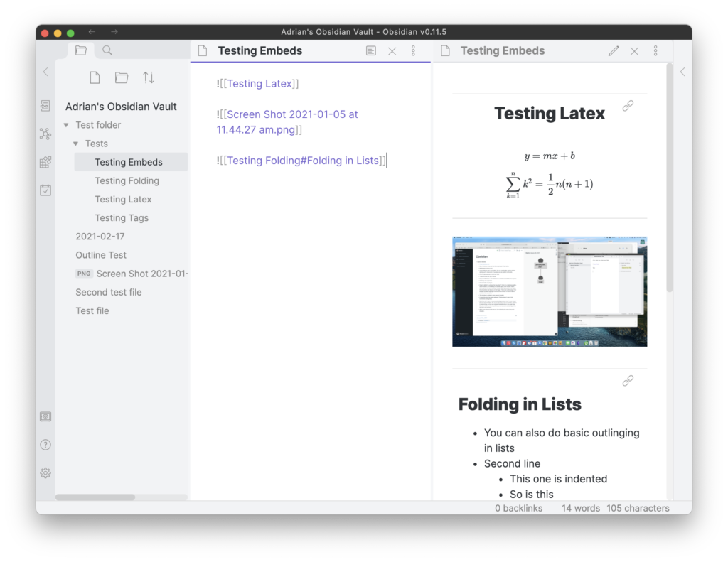
Task: Open the Testing Folding note
Action: (127, 180)
